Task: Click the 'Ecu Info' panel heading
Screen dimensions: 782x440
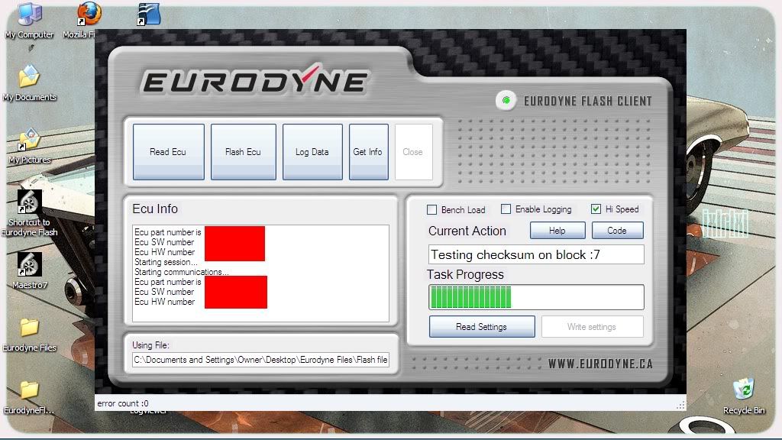Action: 155,209
